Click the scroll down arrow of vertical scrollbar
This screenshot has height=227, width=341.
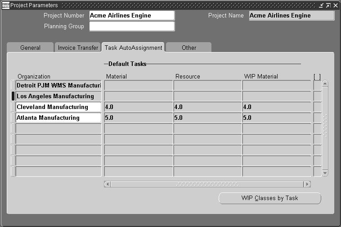(325, 173)
